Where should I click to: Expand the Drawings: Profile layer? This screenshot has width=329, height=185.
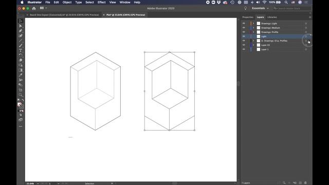click(253, 32)
